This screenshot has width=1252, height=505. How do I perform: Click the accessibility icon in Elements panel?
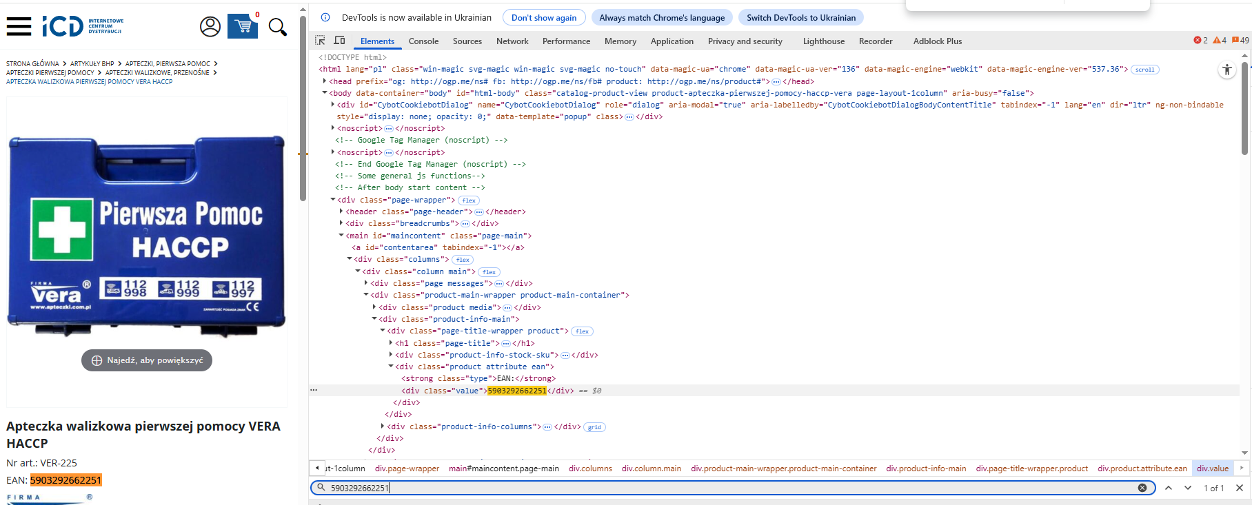[1226, 70]
